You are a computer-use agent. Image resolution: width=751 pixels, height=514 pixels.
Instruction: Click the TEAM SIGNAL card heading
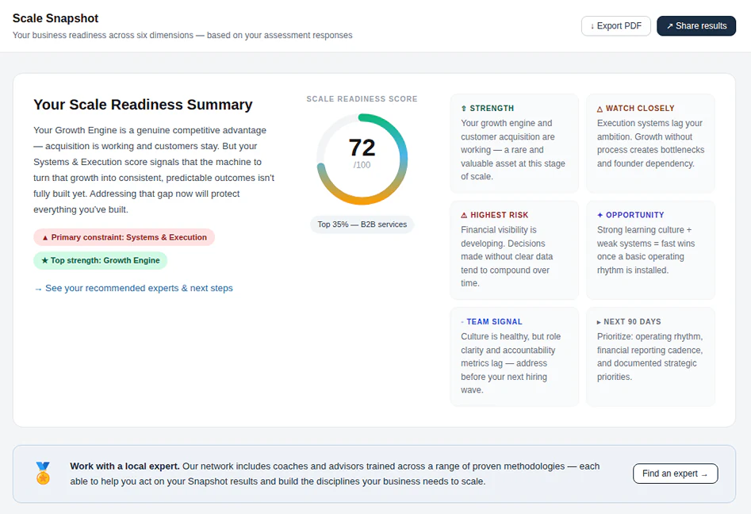click(x=494, y=322)
